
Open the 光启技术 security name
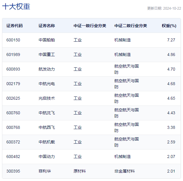[47, 98]
